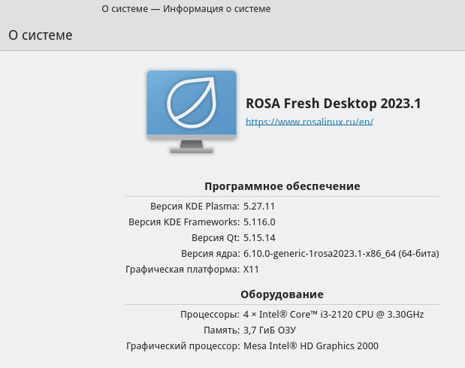Image resolution: width=465 pixels, height=368 pixels.
Task: Click the Intel Core i3-2120 processor text
Action: coord(334,315)
